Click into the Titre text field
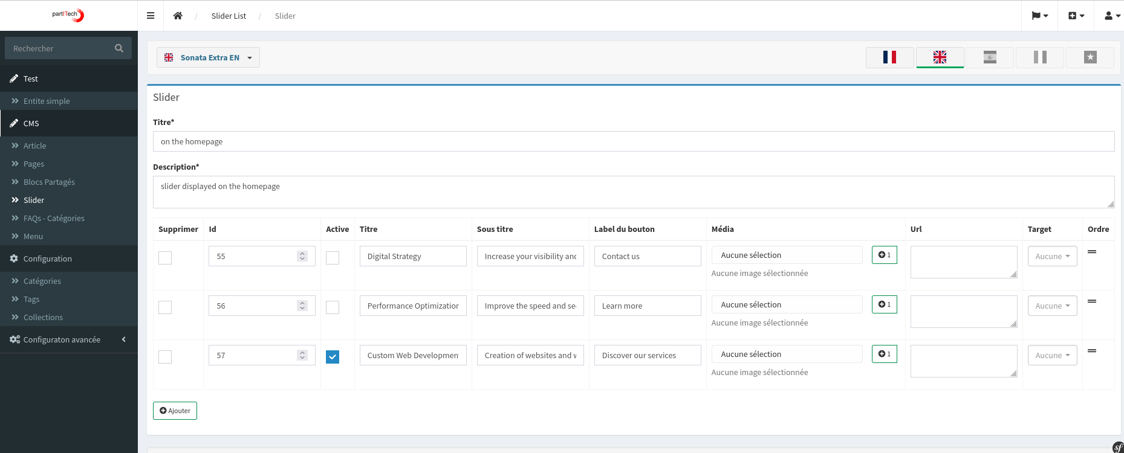 (633, 141)
